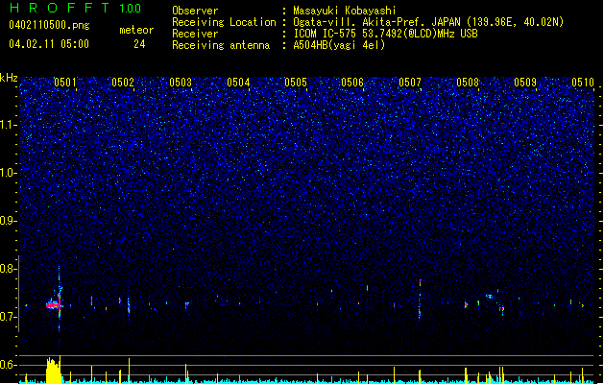Image resolution: width=604 pixels, height=384 pixels.
Task: Click the 0505 time marker
Action: 296,83
